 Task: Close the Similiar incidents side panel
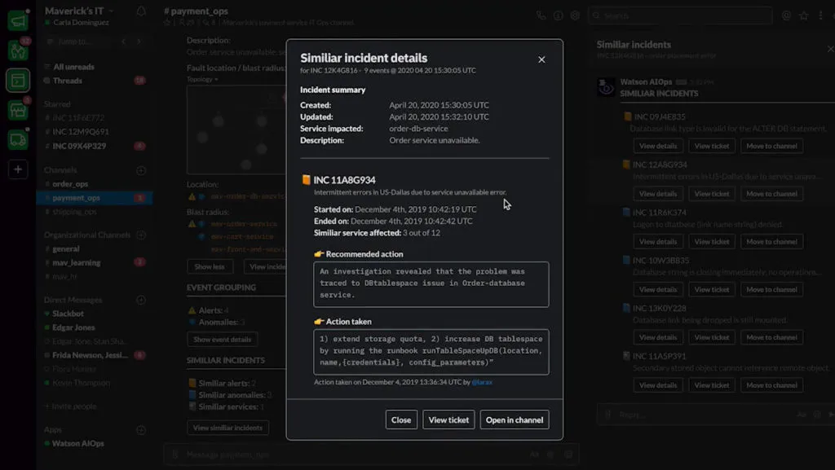[x=830, y=49]
